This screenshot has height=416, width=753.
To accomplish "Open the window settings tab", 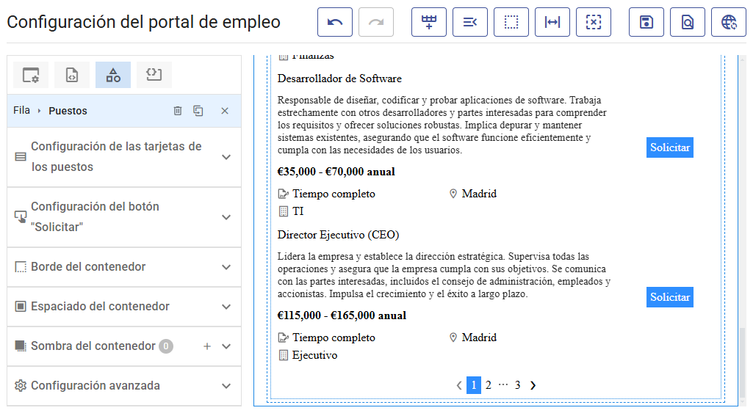I will (x=31, y=75).
